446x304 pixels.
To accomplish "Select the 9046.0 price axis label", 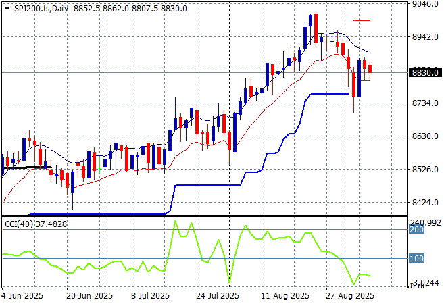I will 425,4.
